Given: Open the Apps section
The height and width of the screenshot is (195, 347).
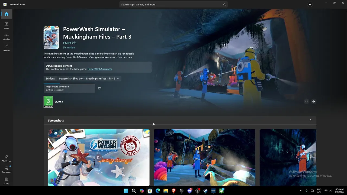Looking at the screenshot, I should tap(7, 25).
